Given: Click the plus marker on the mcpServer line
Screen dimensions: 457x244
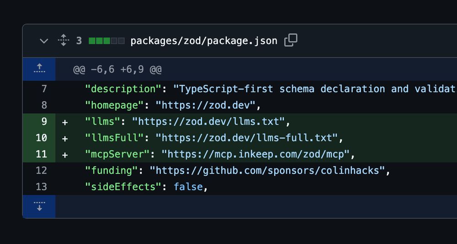Looking at the screenshot, I should point(65,155).
